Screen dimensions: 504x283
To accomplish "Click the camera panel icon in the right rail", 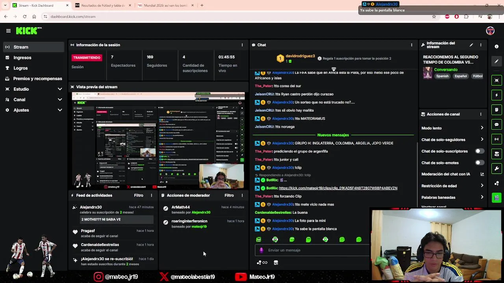I will [x=497, y=154].
